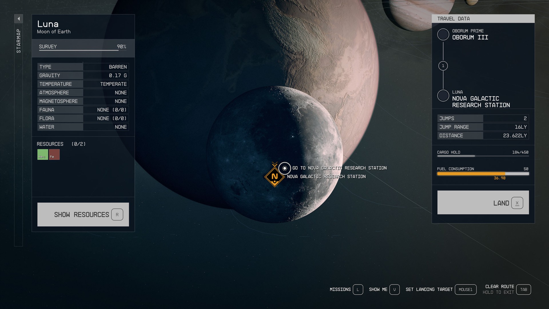Click the TAB Clear Route key icon

pyautogui.click(x=524, y=290)
